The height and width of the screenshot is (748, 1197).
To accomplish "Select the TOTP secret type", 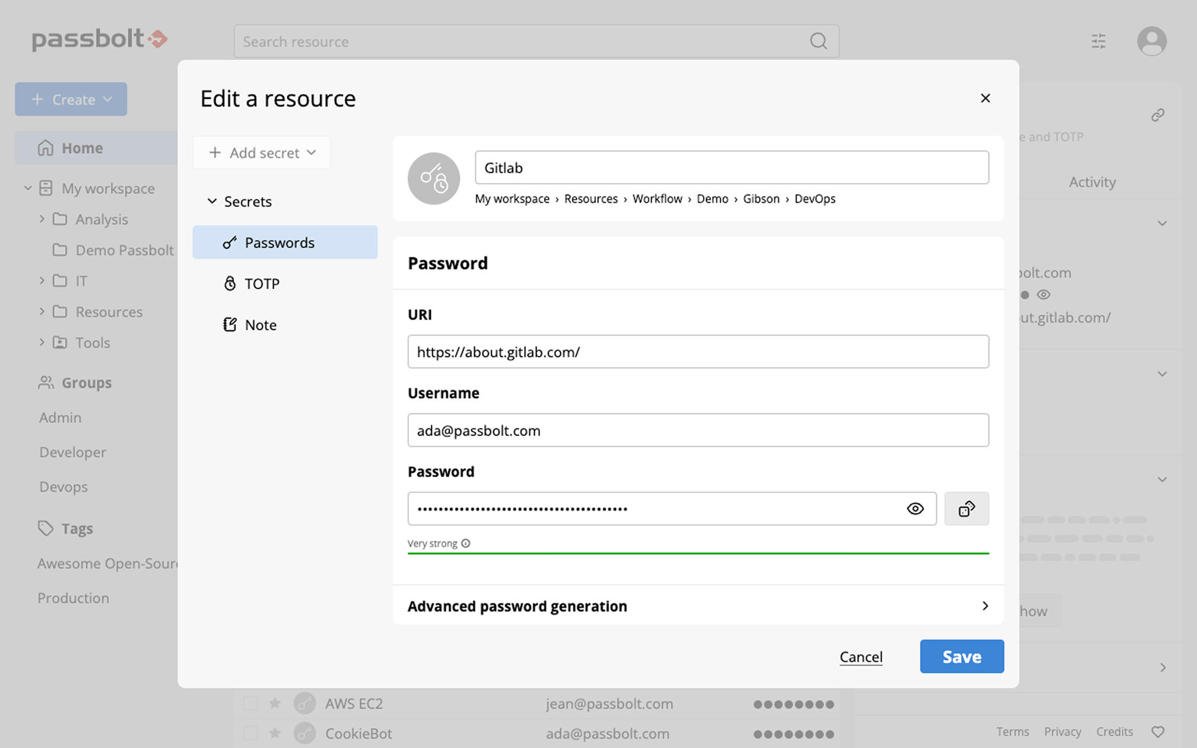I will (262, 283).
